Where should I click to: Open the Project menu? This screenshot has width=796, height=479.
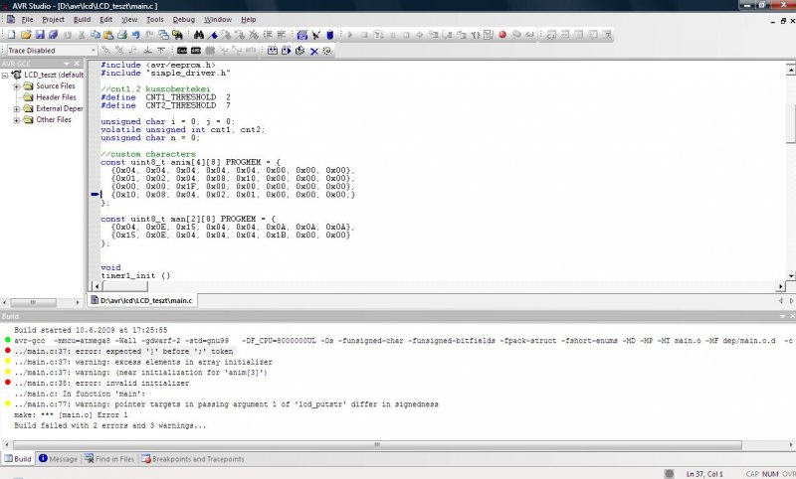tap(54, 19)
